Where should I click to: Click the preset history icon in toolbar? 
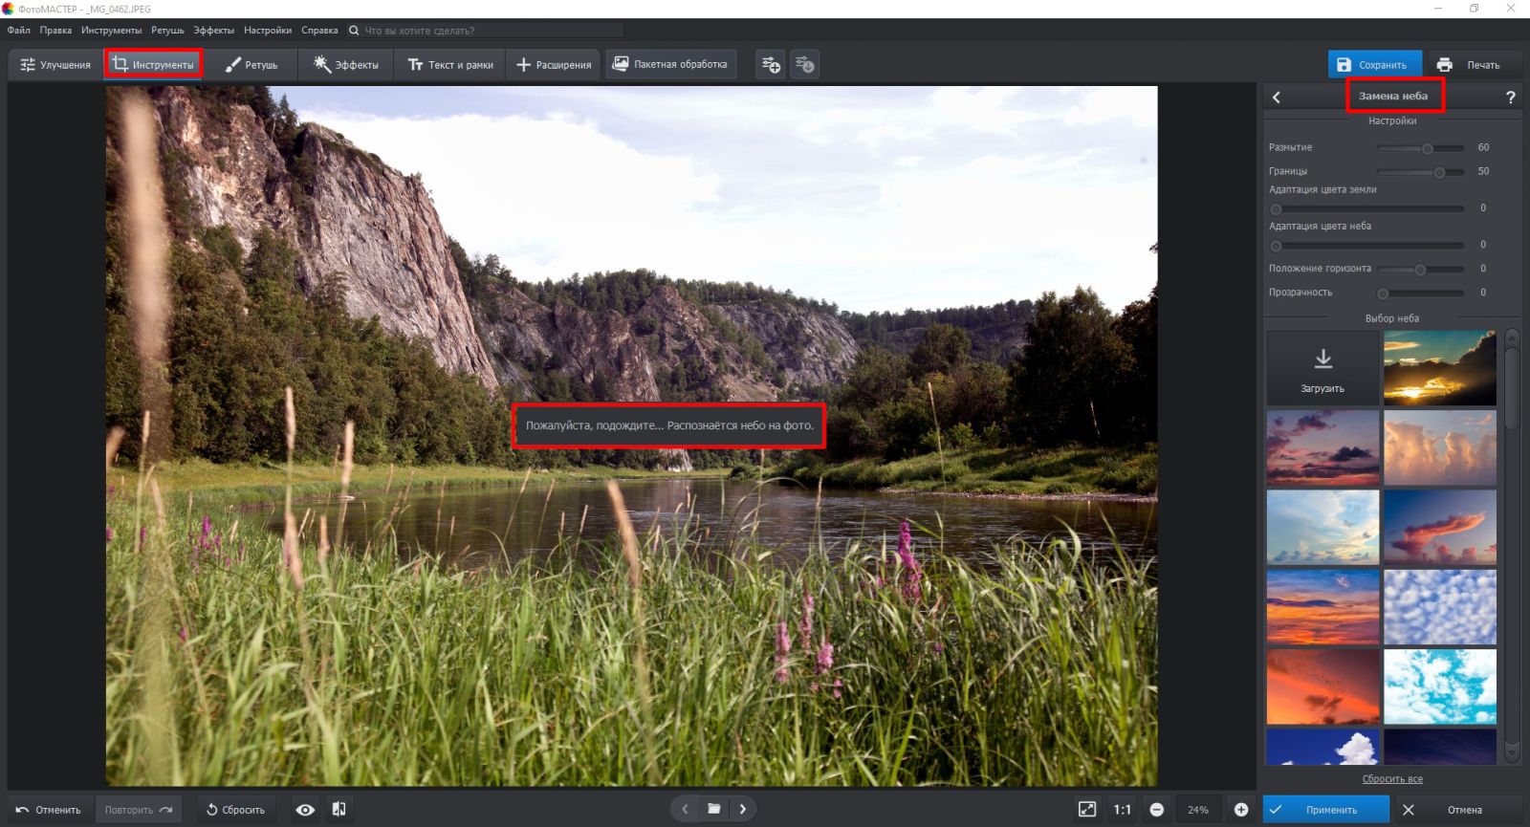click(x=805, y=65)
